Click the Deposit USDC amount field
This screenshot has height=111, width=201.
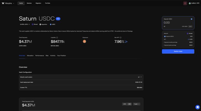(x=178, y=23)
